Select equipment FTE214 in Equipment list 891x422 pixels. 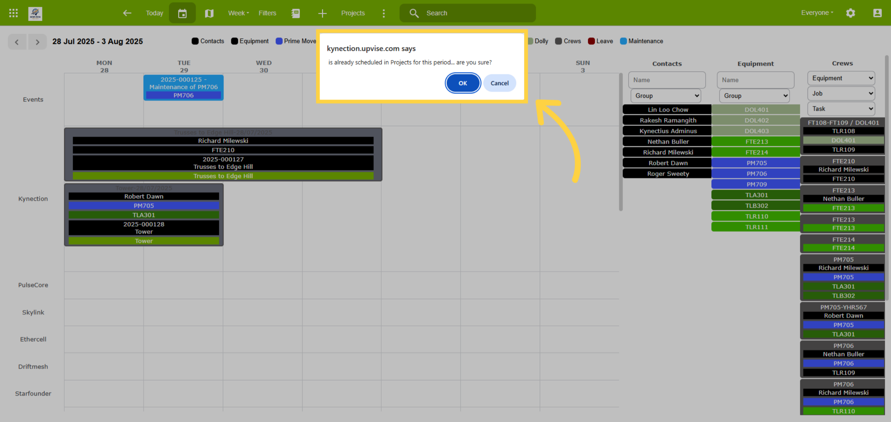(x=756, y=152)
